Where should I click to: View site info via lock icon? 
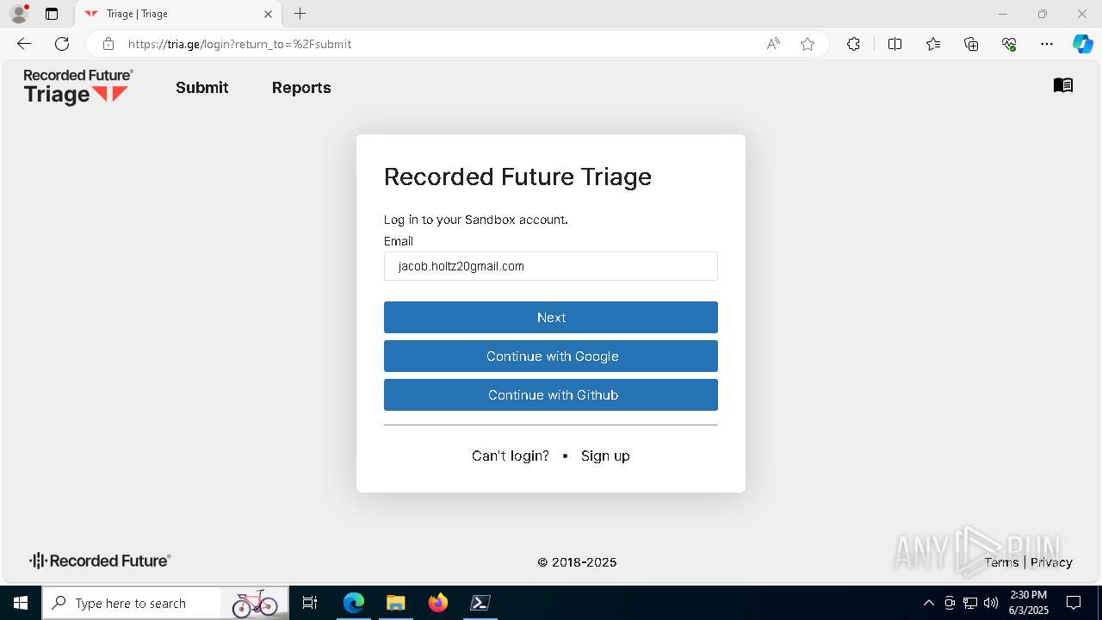(x=108, y=44)
